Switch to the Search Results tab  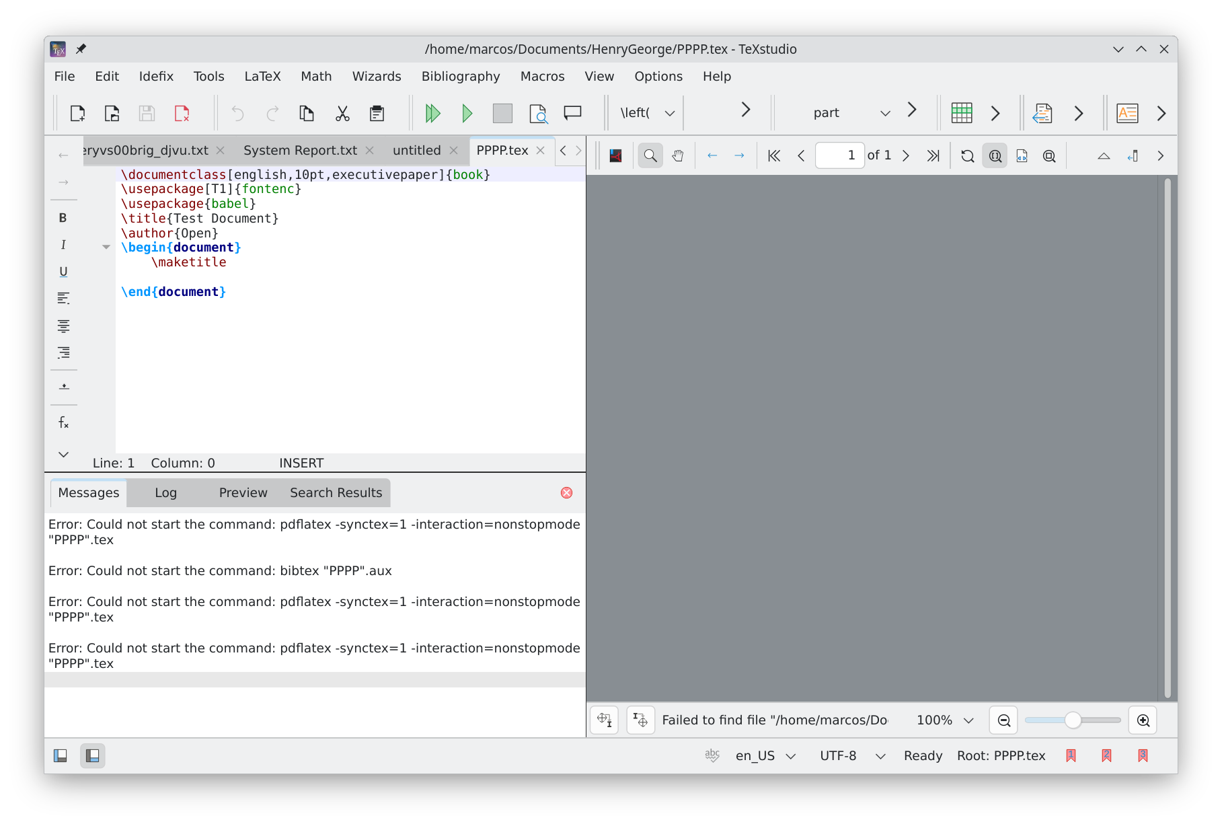pyautogui.click(x=336, y=493)
